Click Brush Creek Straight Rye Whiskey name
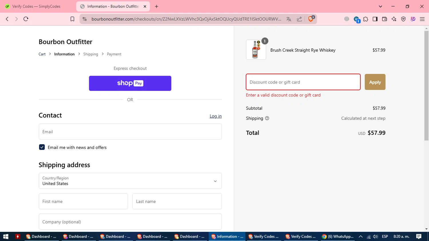Image resolution: width=429 pixels, height=241 pixels. pos(303,50)
